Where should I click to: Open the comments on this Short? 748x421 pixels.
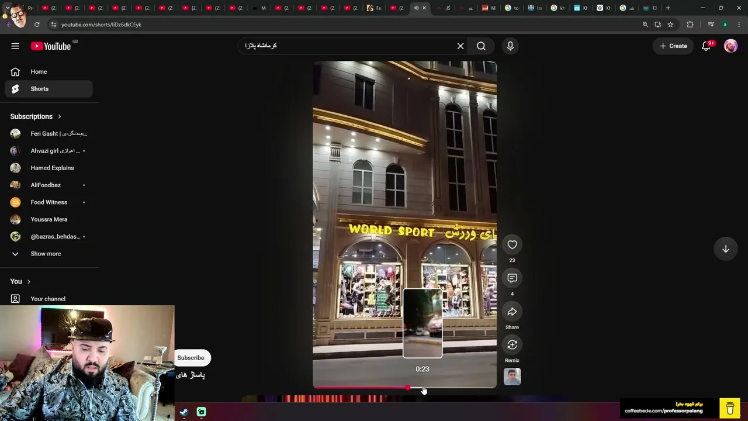[512, 278]
